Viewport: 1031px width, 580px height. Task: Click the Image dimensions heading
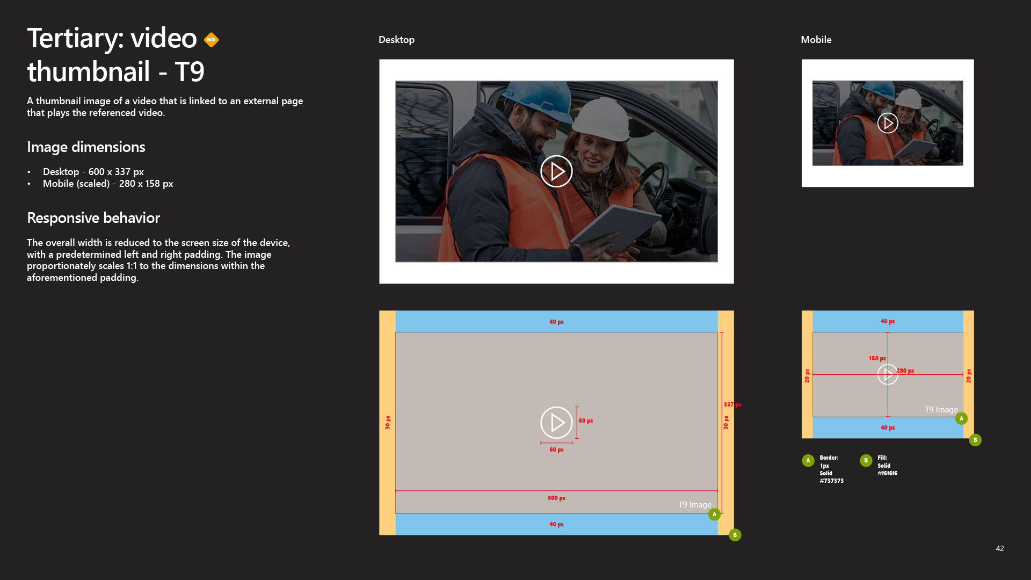pos(86,147)
